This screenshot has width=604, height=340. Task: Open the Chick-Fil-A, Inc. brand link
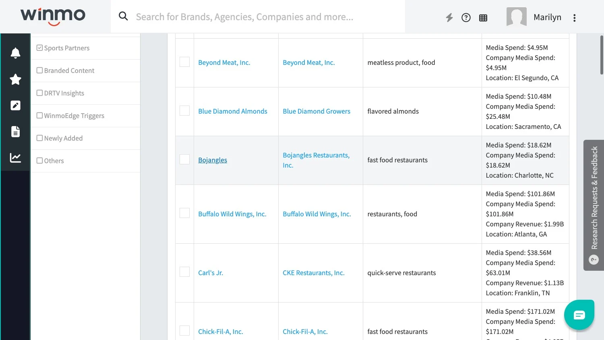pos(221,332)
